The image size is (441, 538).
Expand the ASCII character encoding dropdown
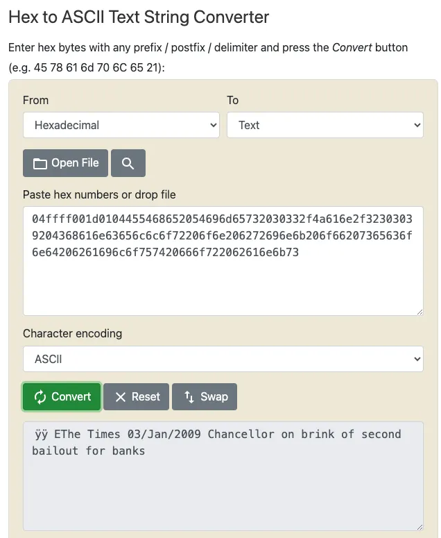pyautogui.click(x=223, y=359)
